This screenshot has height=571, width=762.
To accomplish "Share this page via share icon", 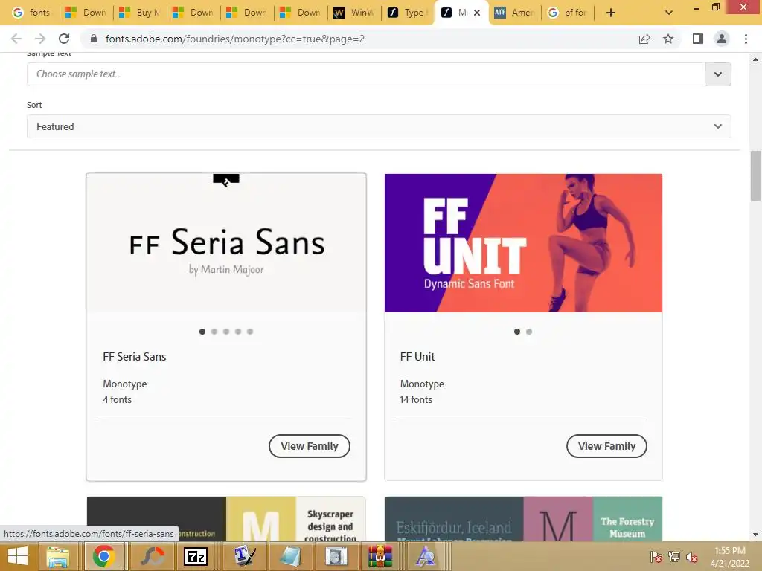I will point(644,39).
